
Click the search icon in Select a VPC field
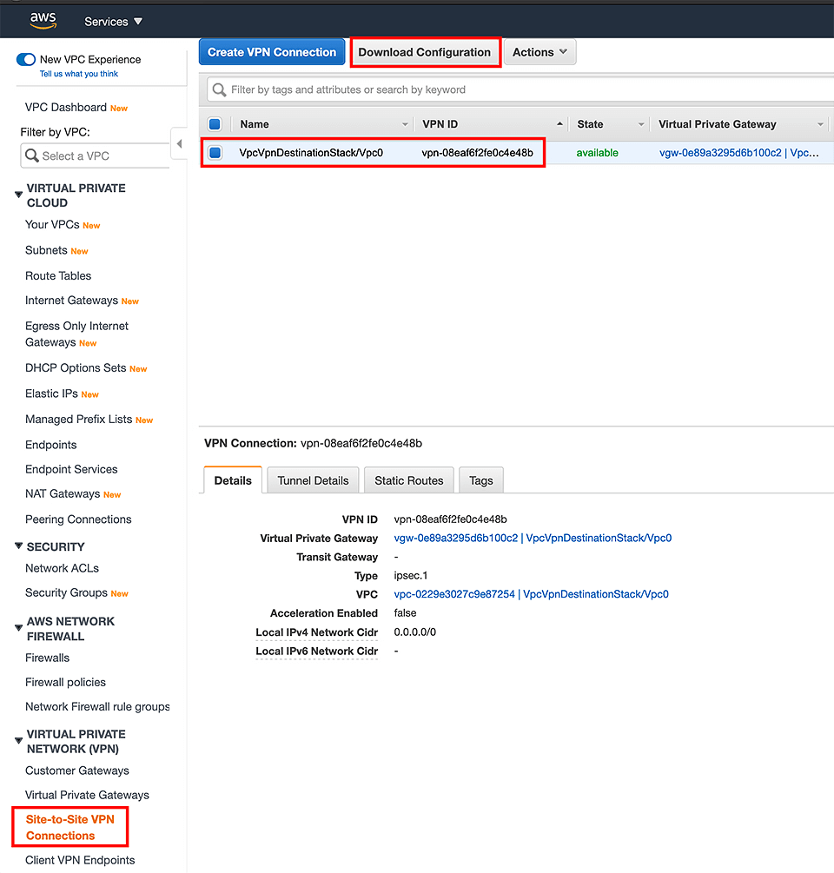click(x=32, y=155)
